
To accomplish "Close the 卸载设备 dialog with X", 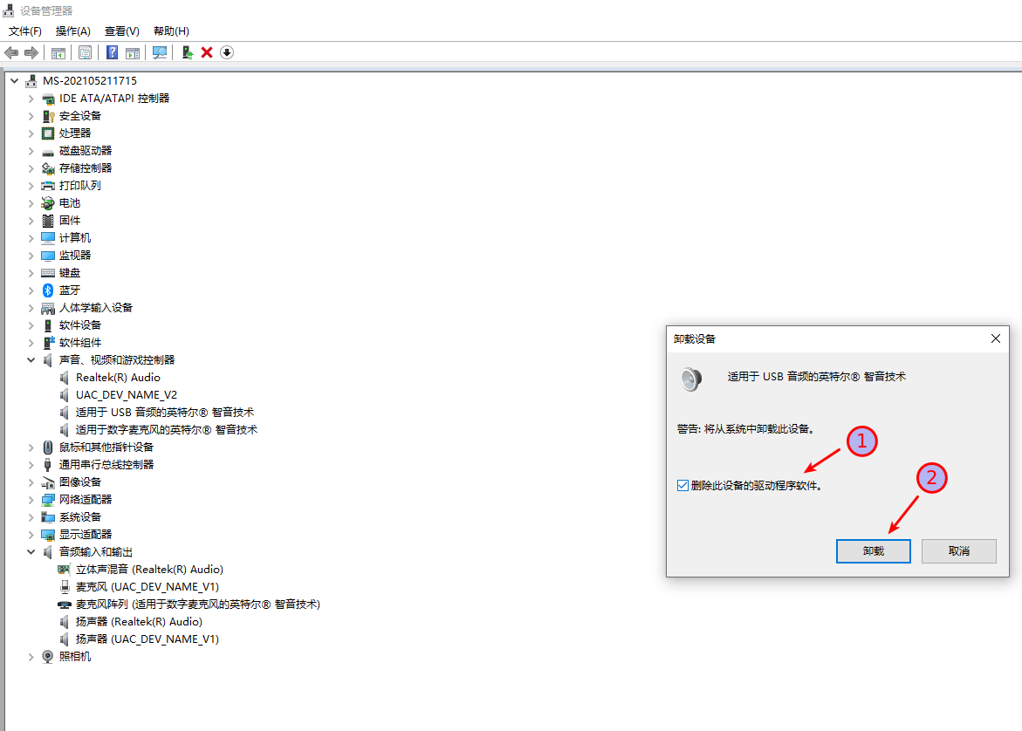I will pyautogui.click(x=995, y=338).
